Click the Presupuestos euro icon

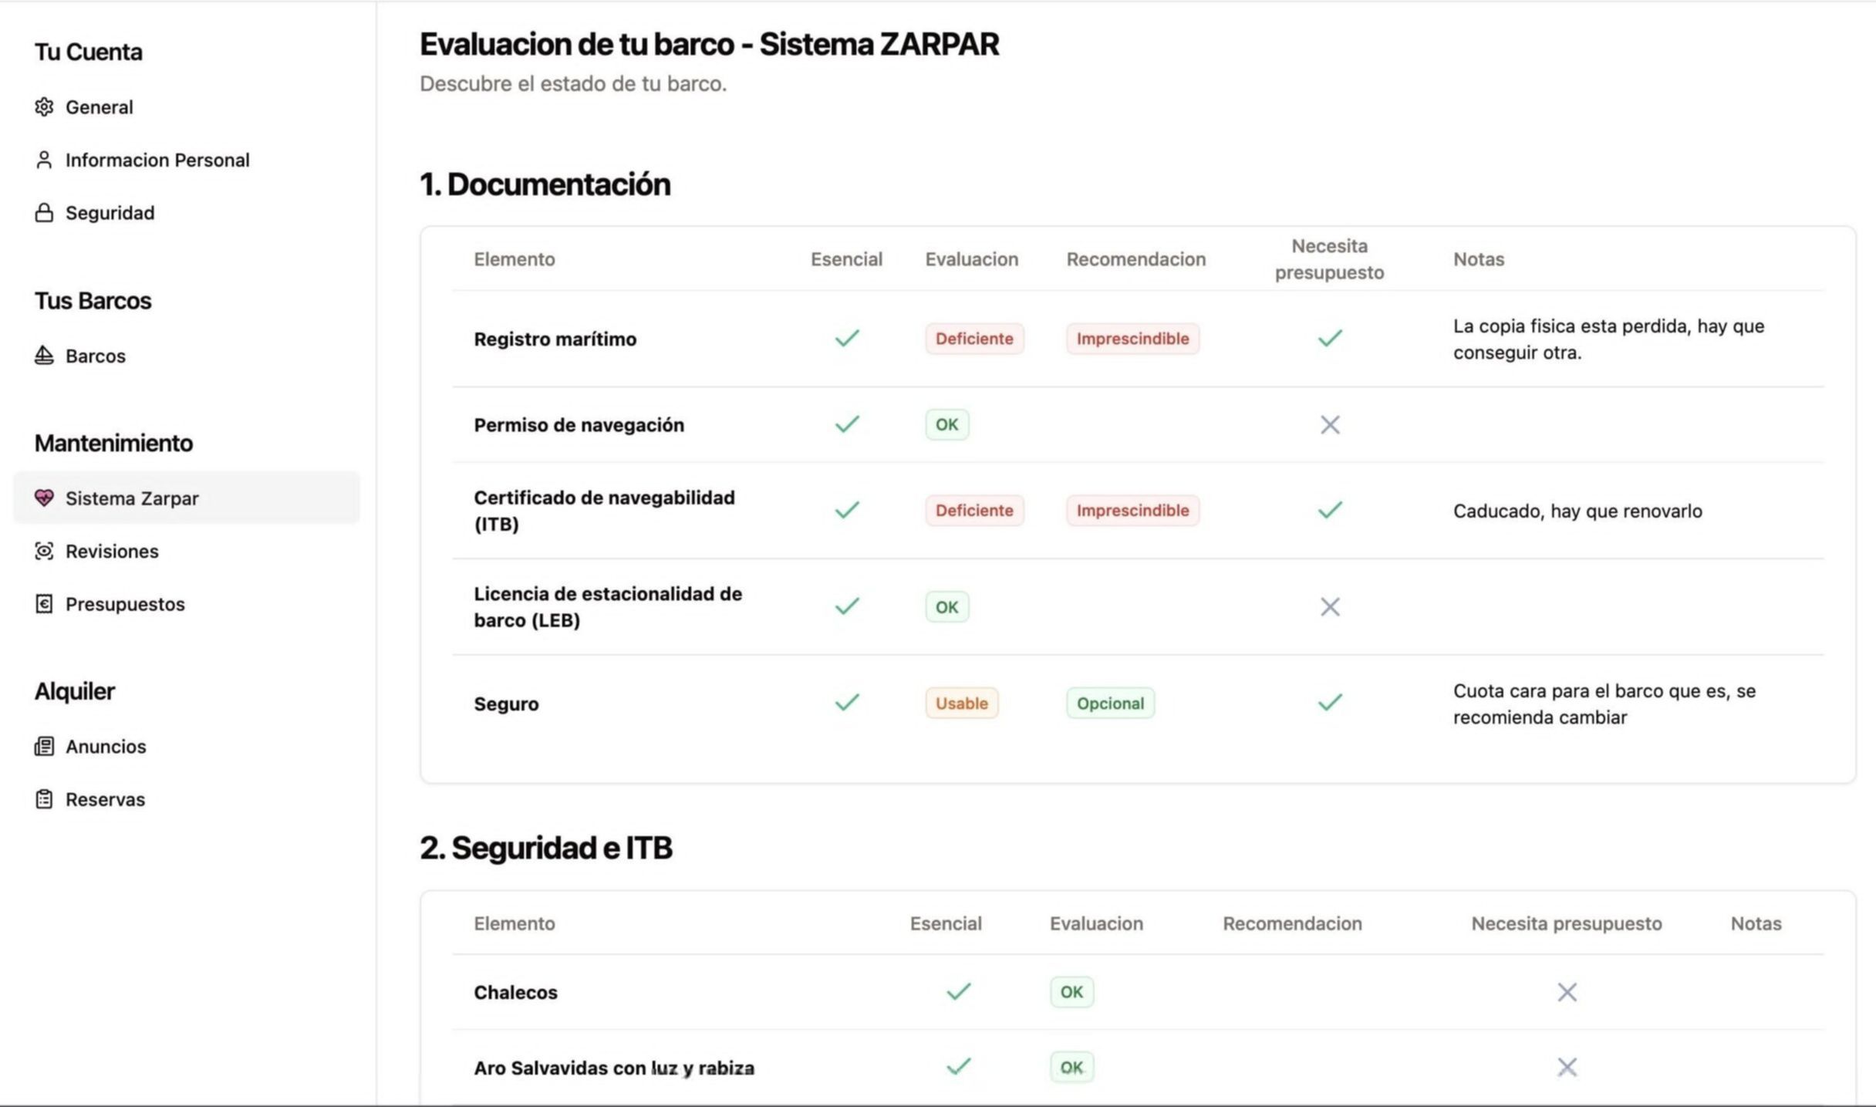[x=44, y=604]
